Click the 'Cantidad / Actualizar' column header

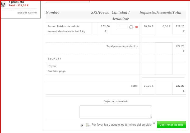121,16
